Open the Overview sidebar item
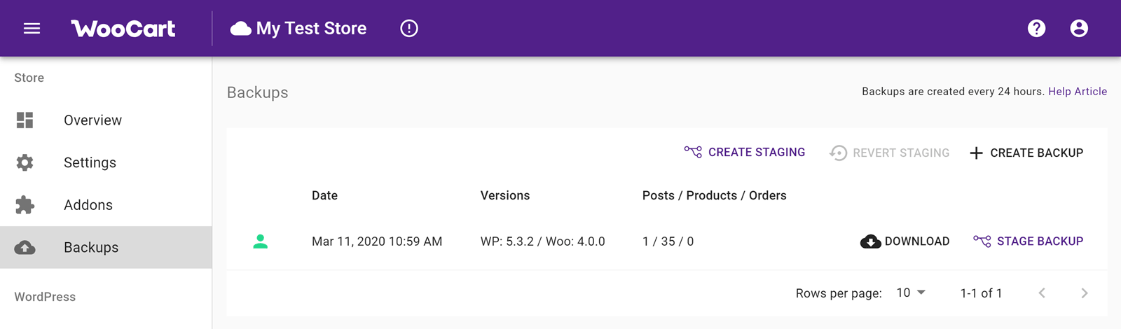Screen dimensions: 1121x329 coord(106,120)
